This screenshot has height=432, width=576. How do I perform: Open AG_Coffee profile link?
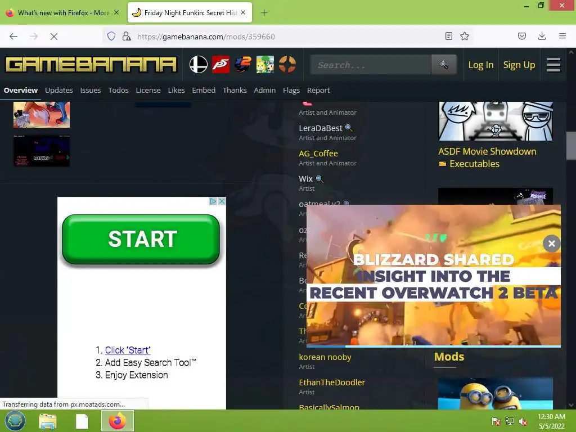click(318, 154)
